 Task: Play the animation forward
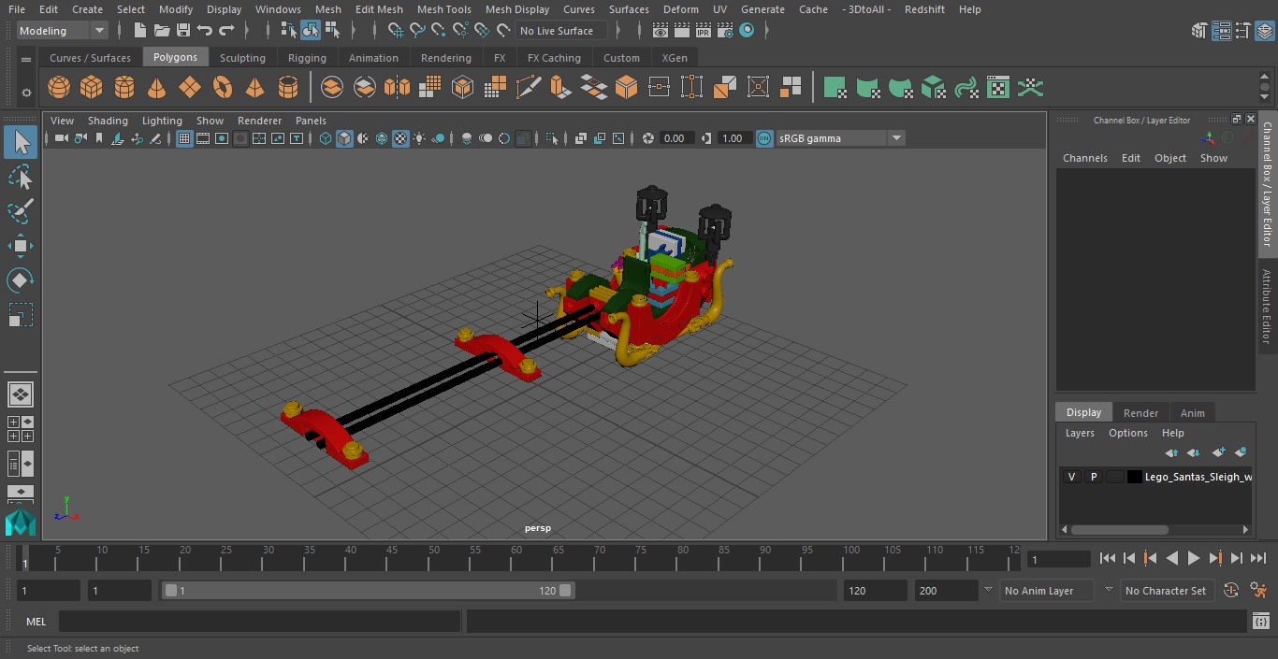[1194, 558]
